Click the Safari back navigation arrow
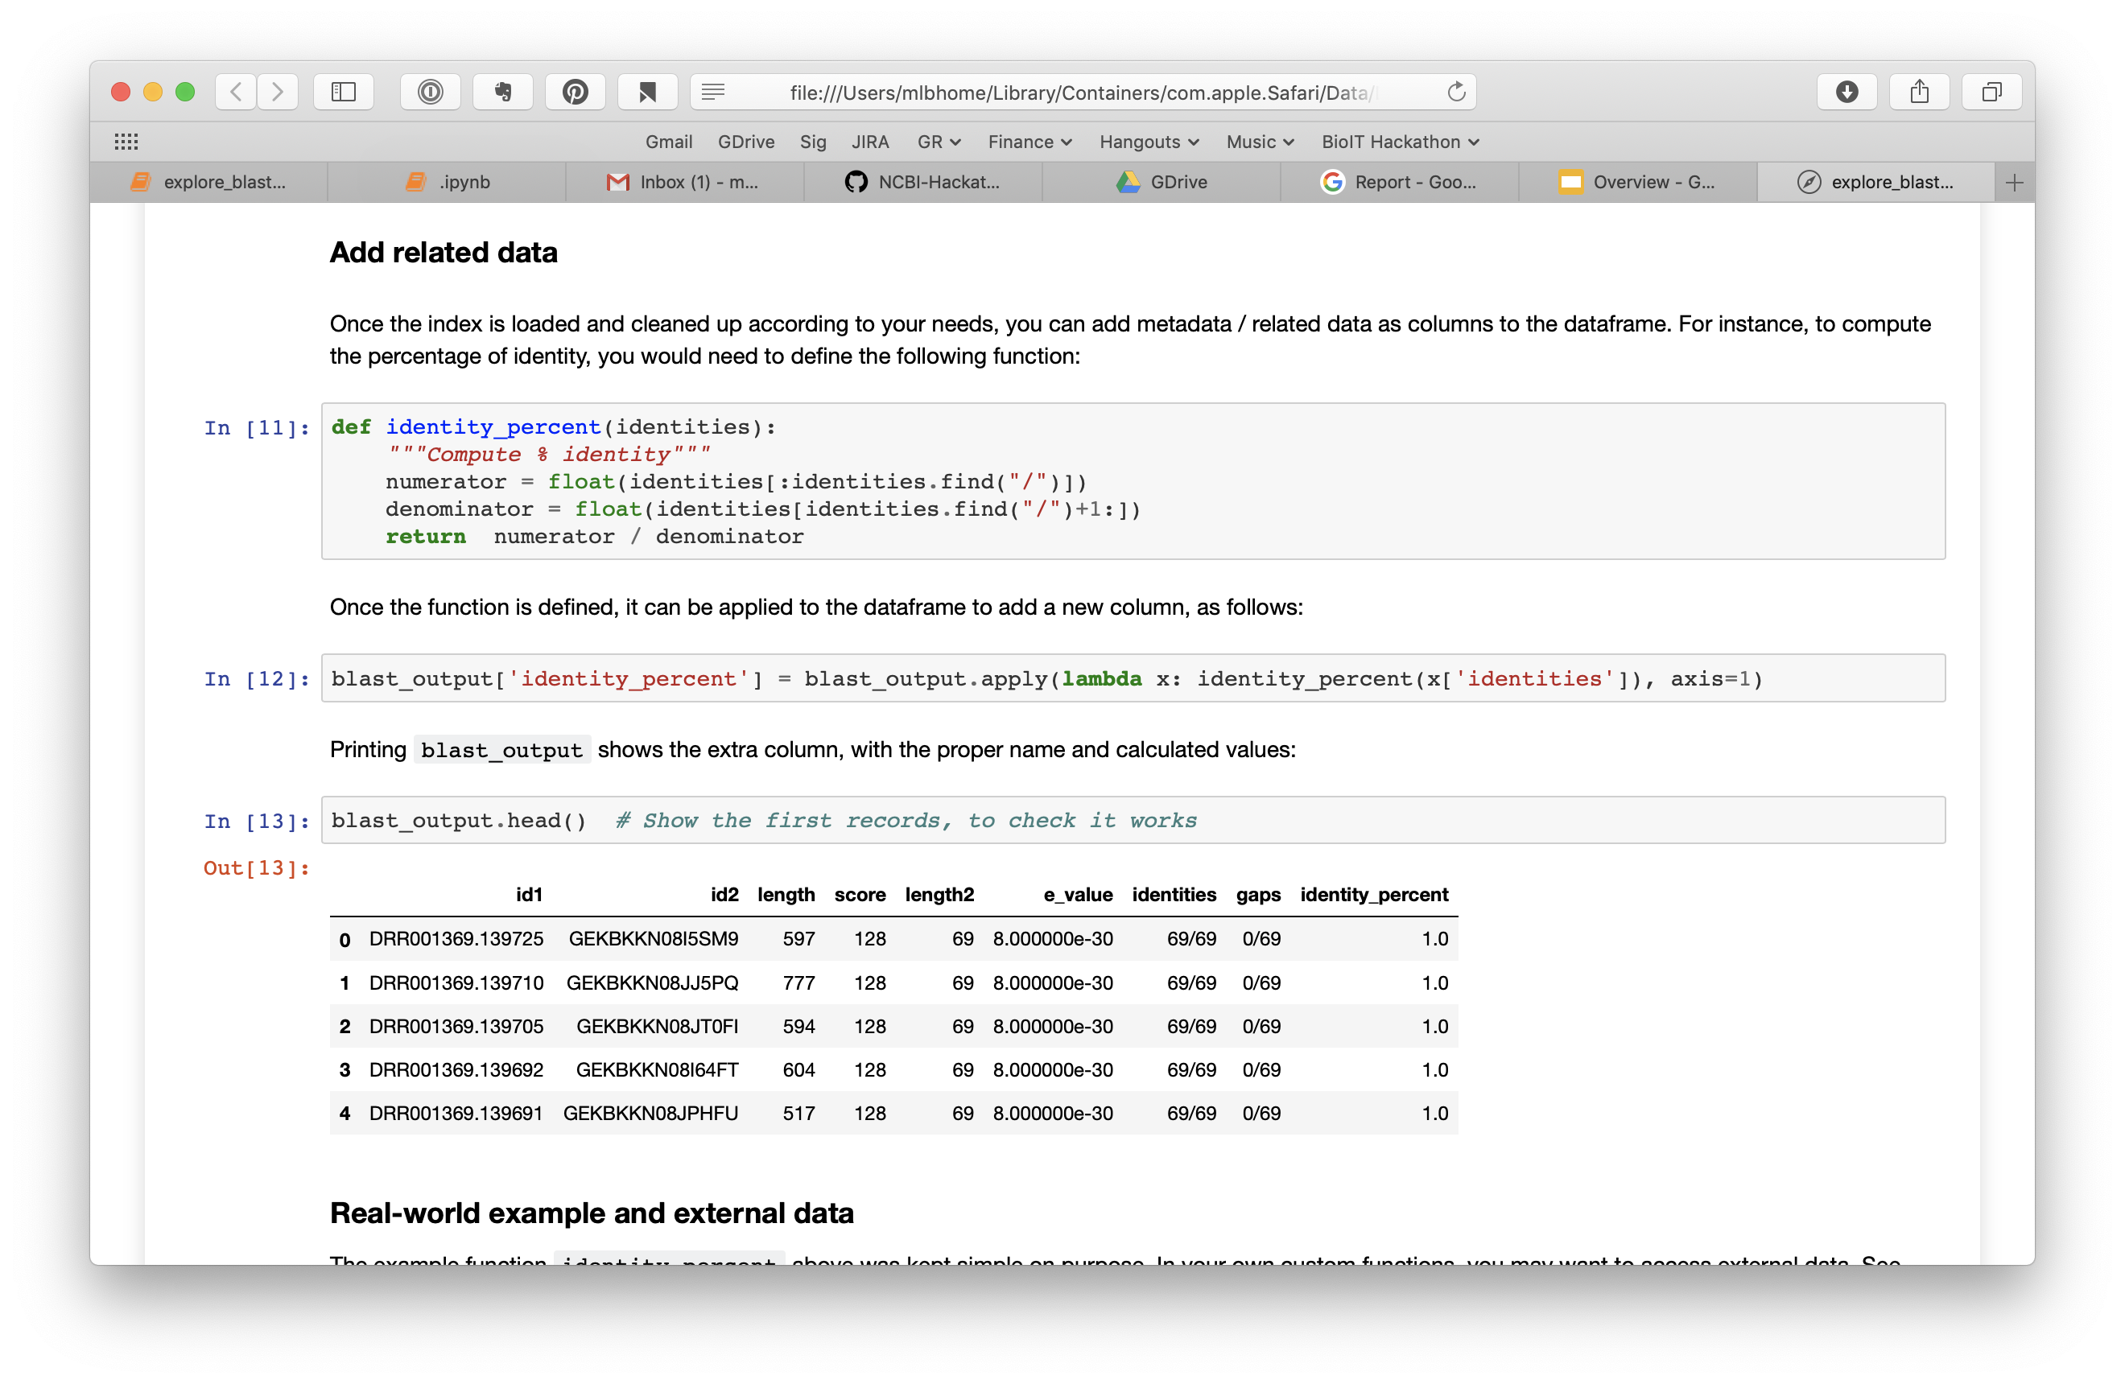This screenshot has height=1384, width=2125. (x=236, y=92)
